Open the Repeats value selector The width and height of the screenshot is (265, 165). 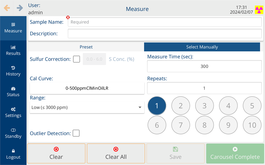(x=204, y=88)
